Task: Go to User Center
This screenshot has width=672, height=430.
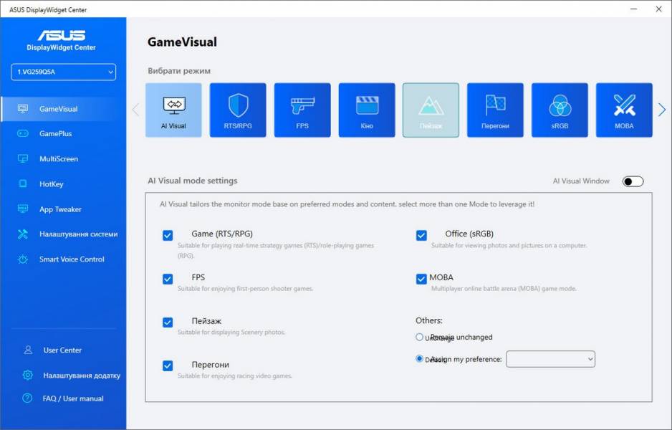Action: tap(62, 350)
